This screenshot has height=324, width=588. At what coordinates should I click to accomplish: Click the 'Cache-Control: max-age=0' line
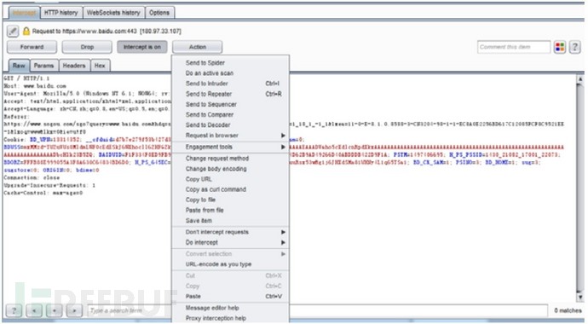coord(43,193)
